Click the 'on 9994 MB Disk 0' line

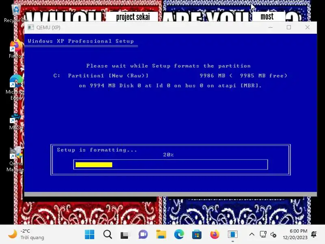(x=170, y=85)
